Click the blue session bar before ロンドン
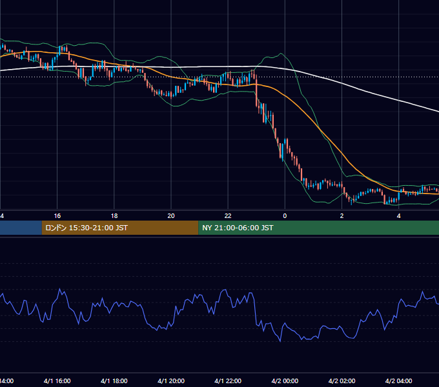Image resolution: width=439 pixels, height=387 pixels. pos(21,228)
